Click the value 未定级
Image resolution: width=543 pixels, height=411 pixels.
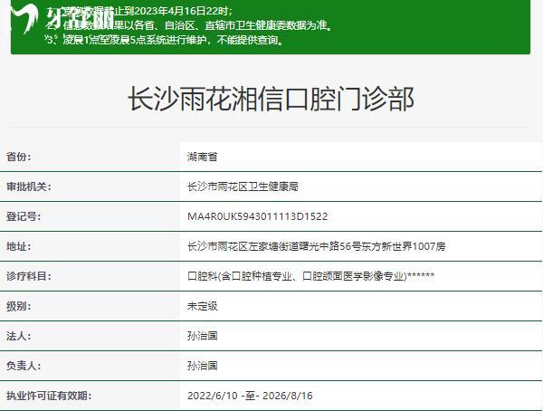pyautogui.click(x=202, y=306)
